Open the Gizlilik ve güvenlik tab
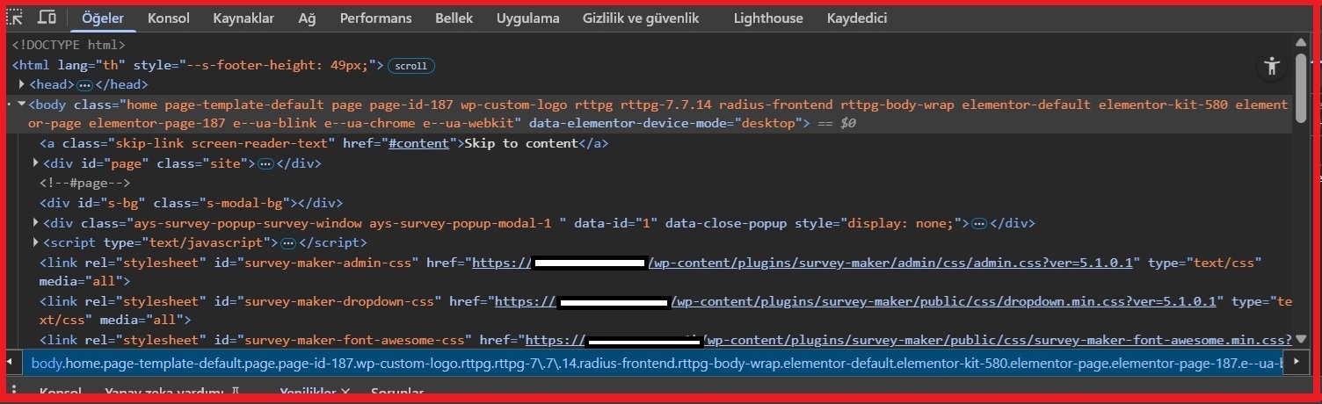This screenshot has width=1322, height=404. click(x=641, y=18)
